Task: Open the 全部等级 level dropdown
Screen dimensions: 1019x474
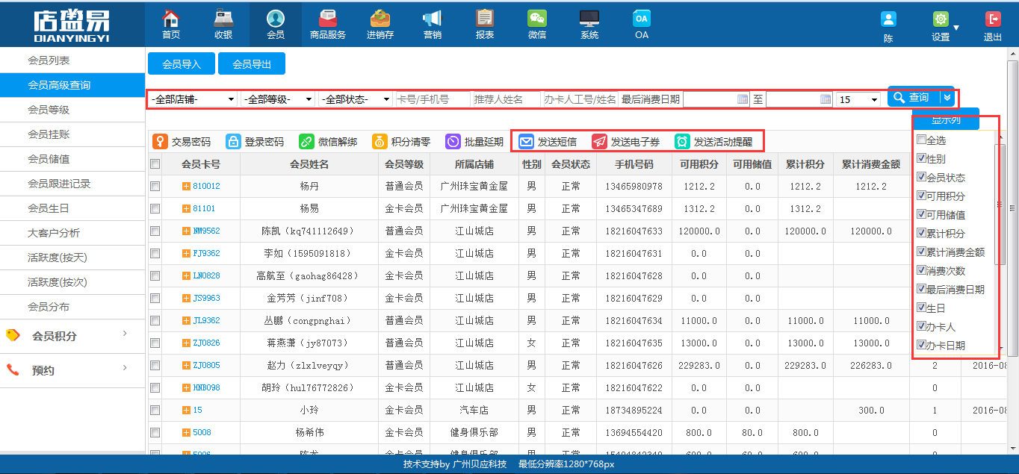Action: (x=278, y=99)
